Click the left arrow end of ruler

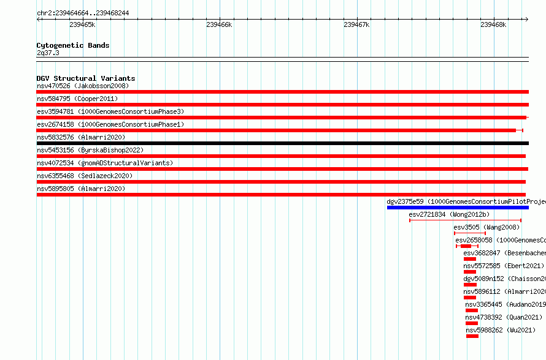tap(39, 19)
